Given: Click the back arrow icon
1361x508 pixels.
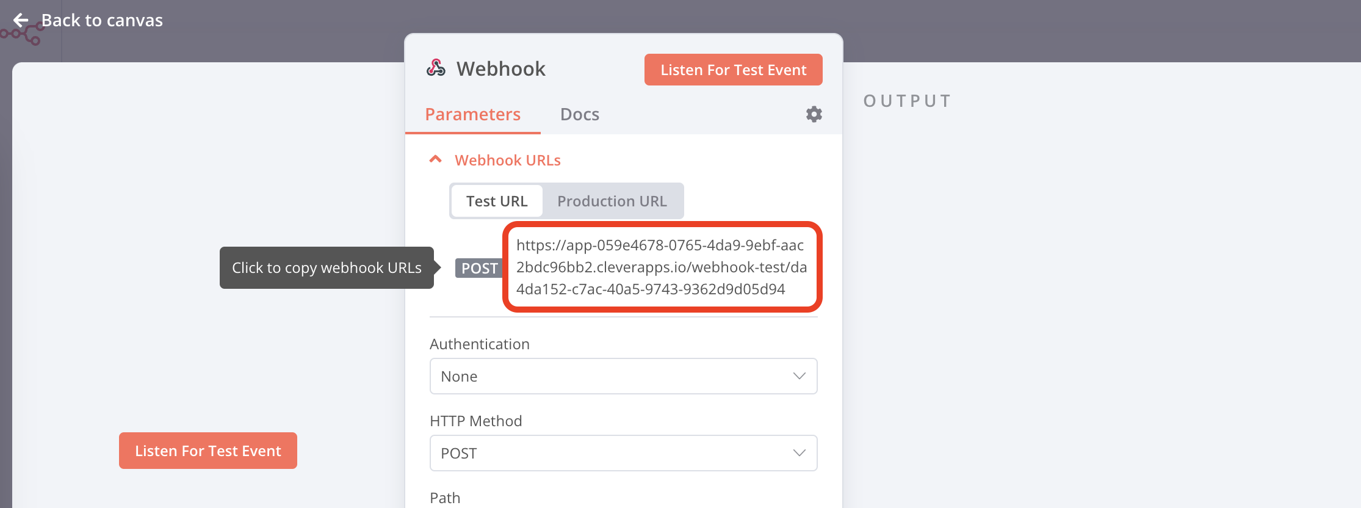Looking at the screenshot, I should (21, 21).
